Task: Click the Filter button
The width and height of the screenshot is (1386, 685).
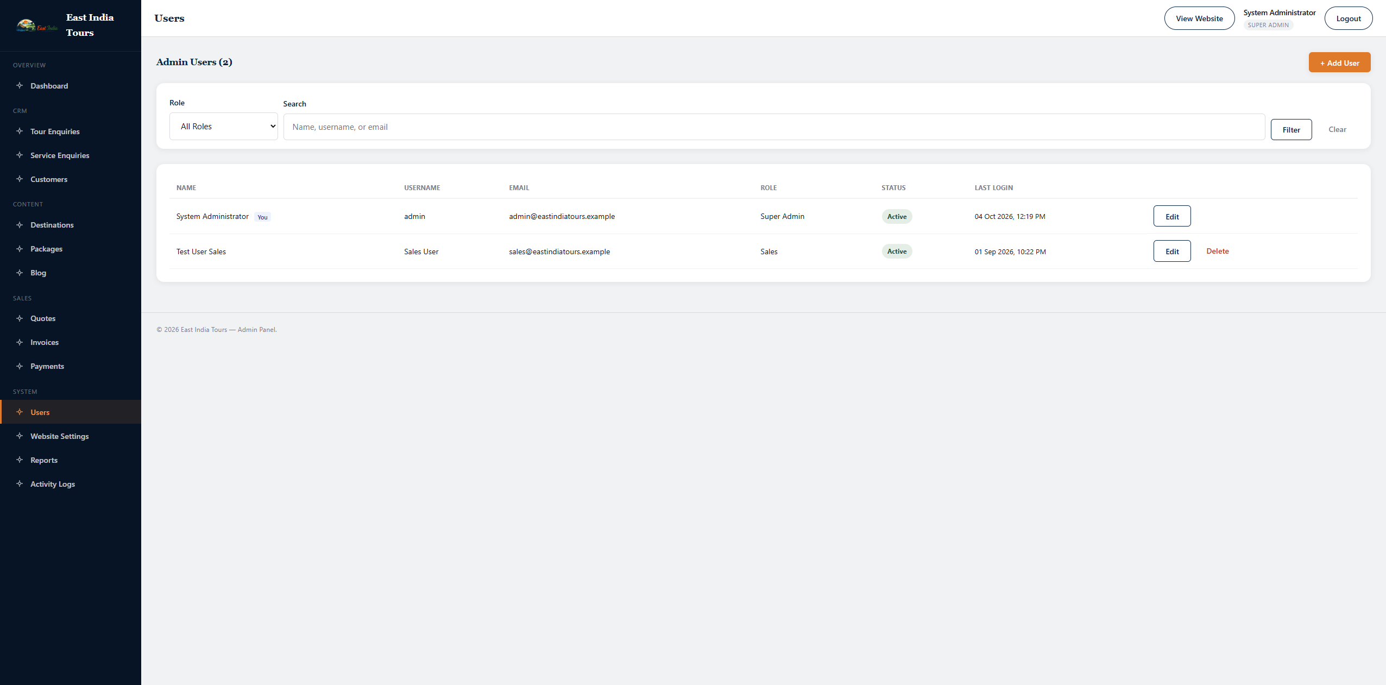Action: point(1291,130)
